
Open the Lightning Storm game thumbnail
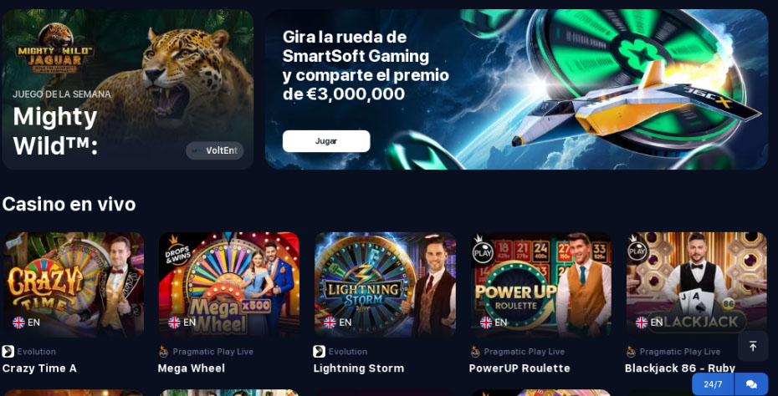385,285
